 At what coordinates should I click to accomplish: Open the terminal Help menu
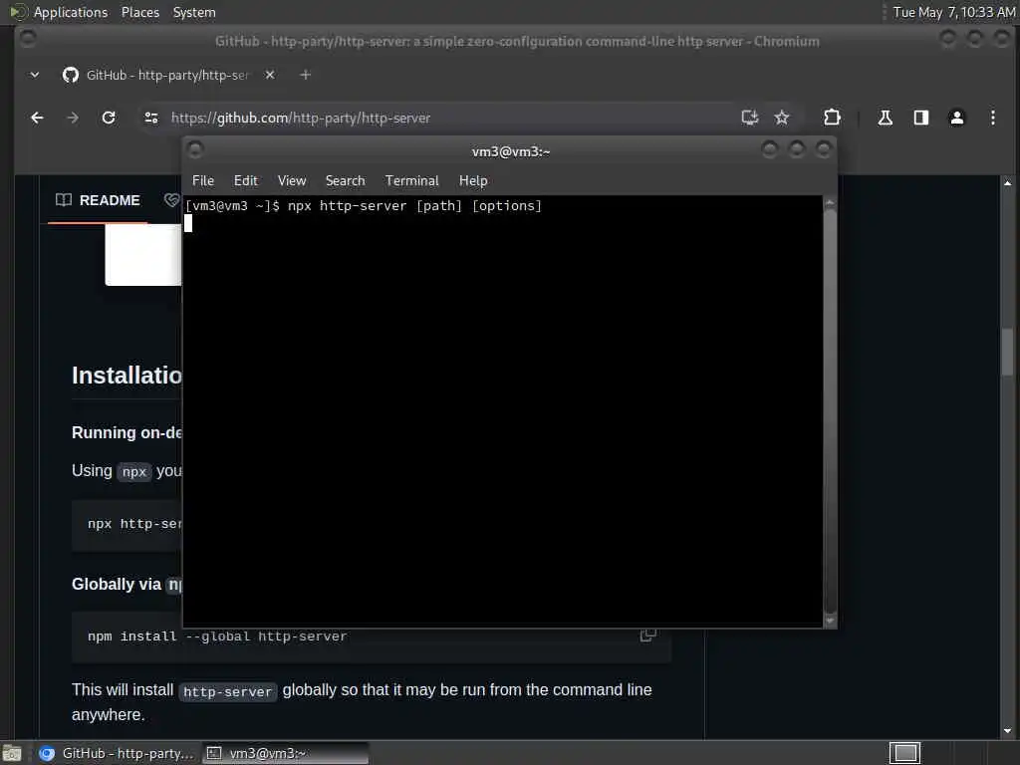[473, 181]
